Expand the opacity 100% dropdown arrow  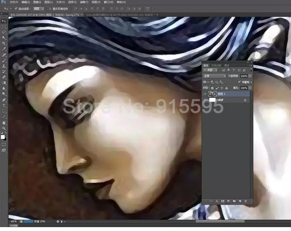click(x=250, y=76)
